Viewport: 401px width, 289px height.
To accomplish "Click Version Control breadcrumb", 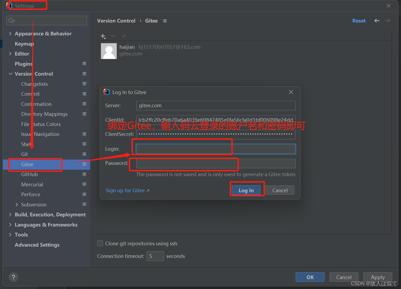I will click(116, 21).
